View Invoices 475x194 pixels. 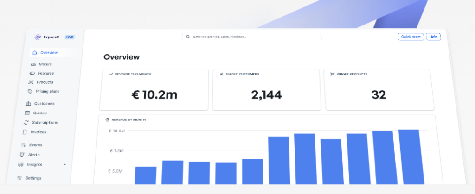[39, 132]
